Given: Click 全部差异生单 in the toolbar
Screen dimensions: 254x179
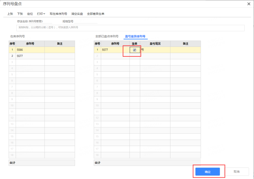Looking at the screenshot, I should tap(95, 14).
